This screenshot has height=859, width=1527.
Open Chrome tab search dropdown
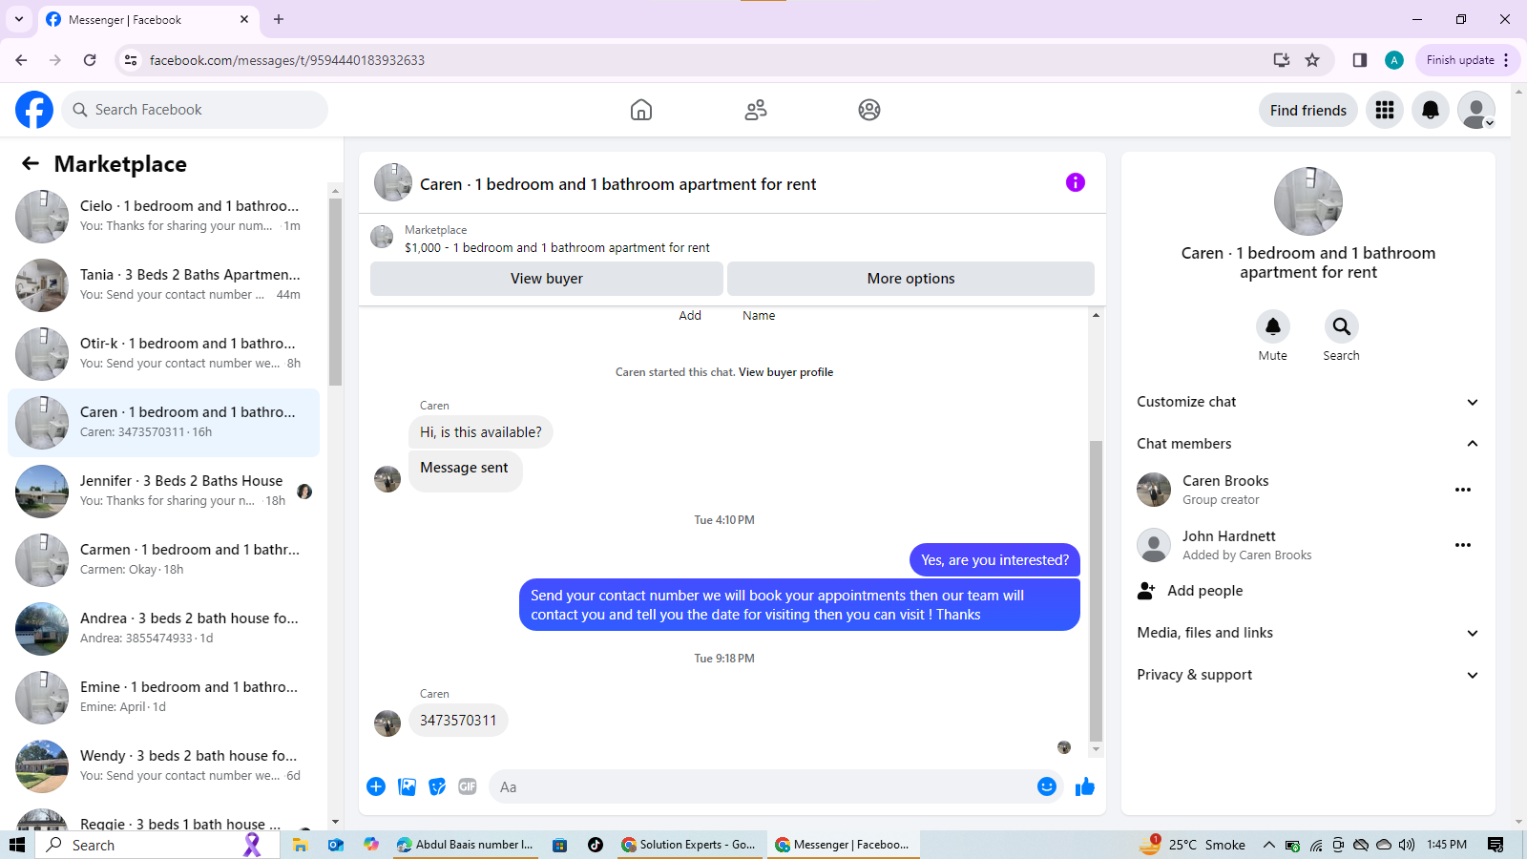click(19, 19)
